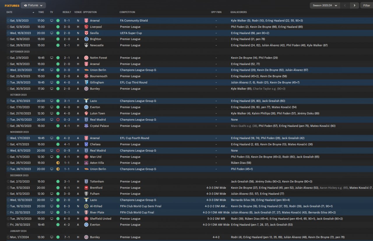
Task: Click the TV icon on the Man Utd row
Action: (52, 157)
